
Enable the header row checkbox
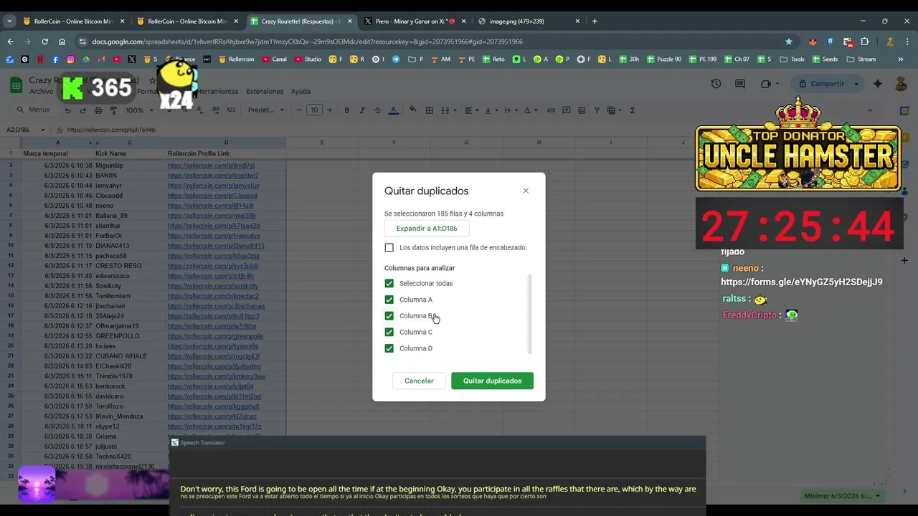(389, 247)
